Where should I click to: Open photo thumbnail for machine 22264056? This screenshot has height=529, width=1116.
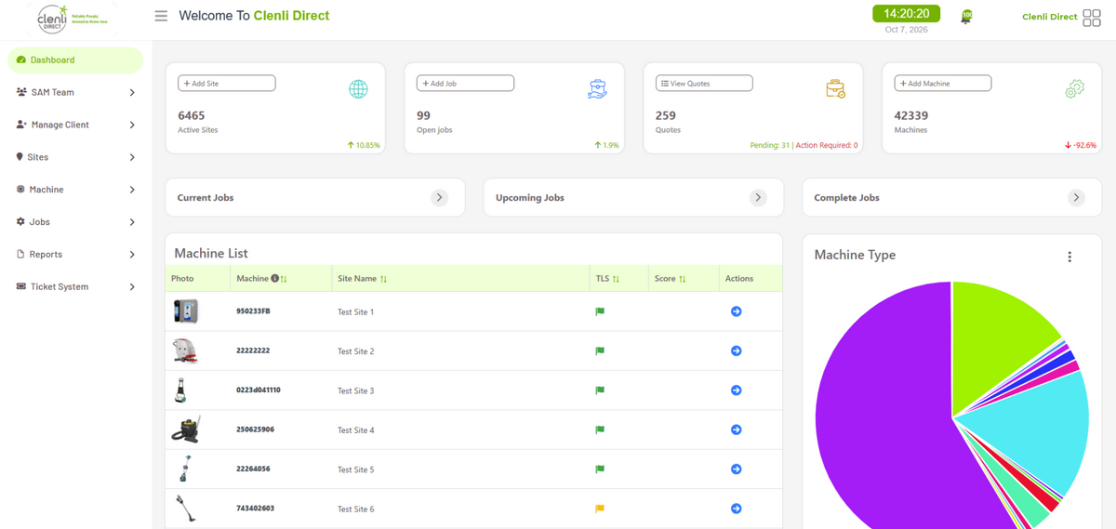coord(184,469)
